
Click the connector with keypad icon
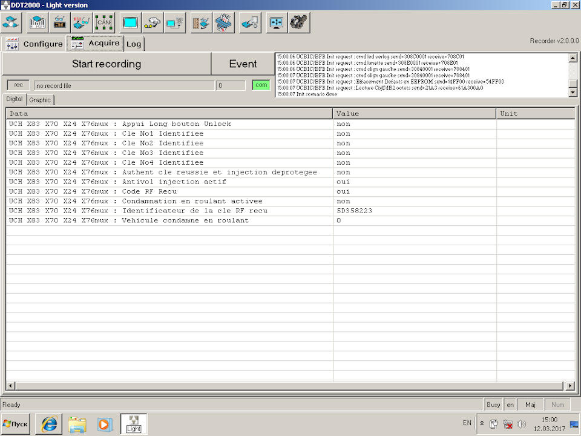[250, 23]
